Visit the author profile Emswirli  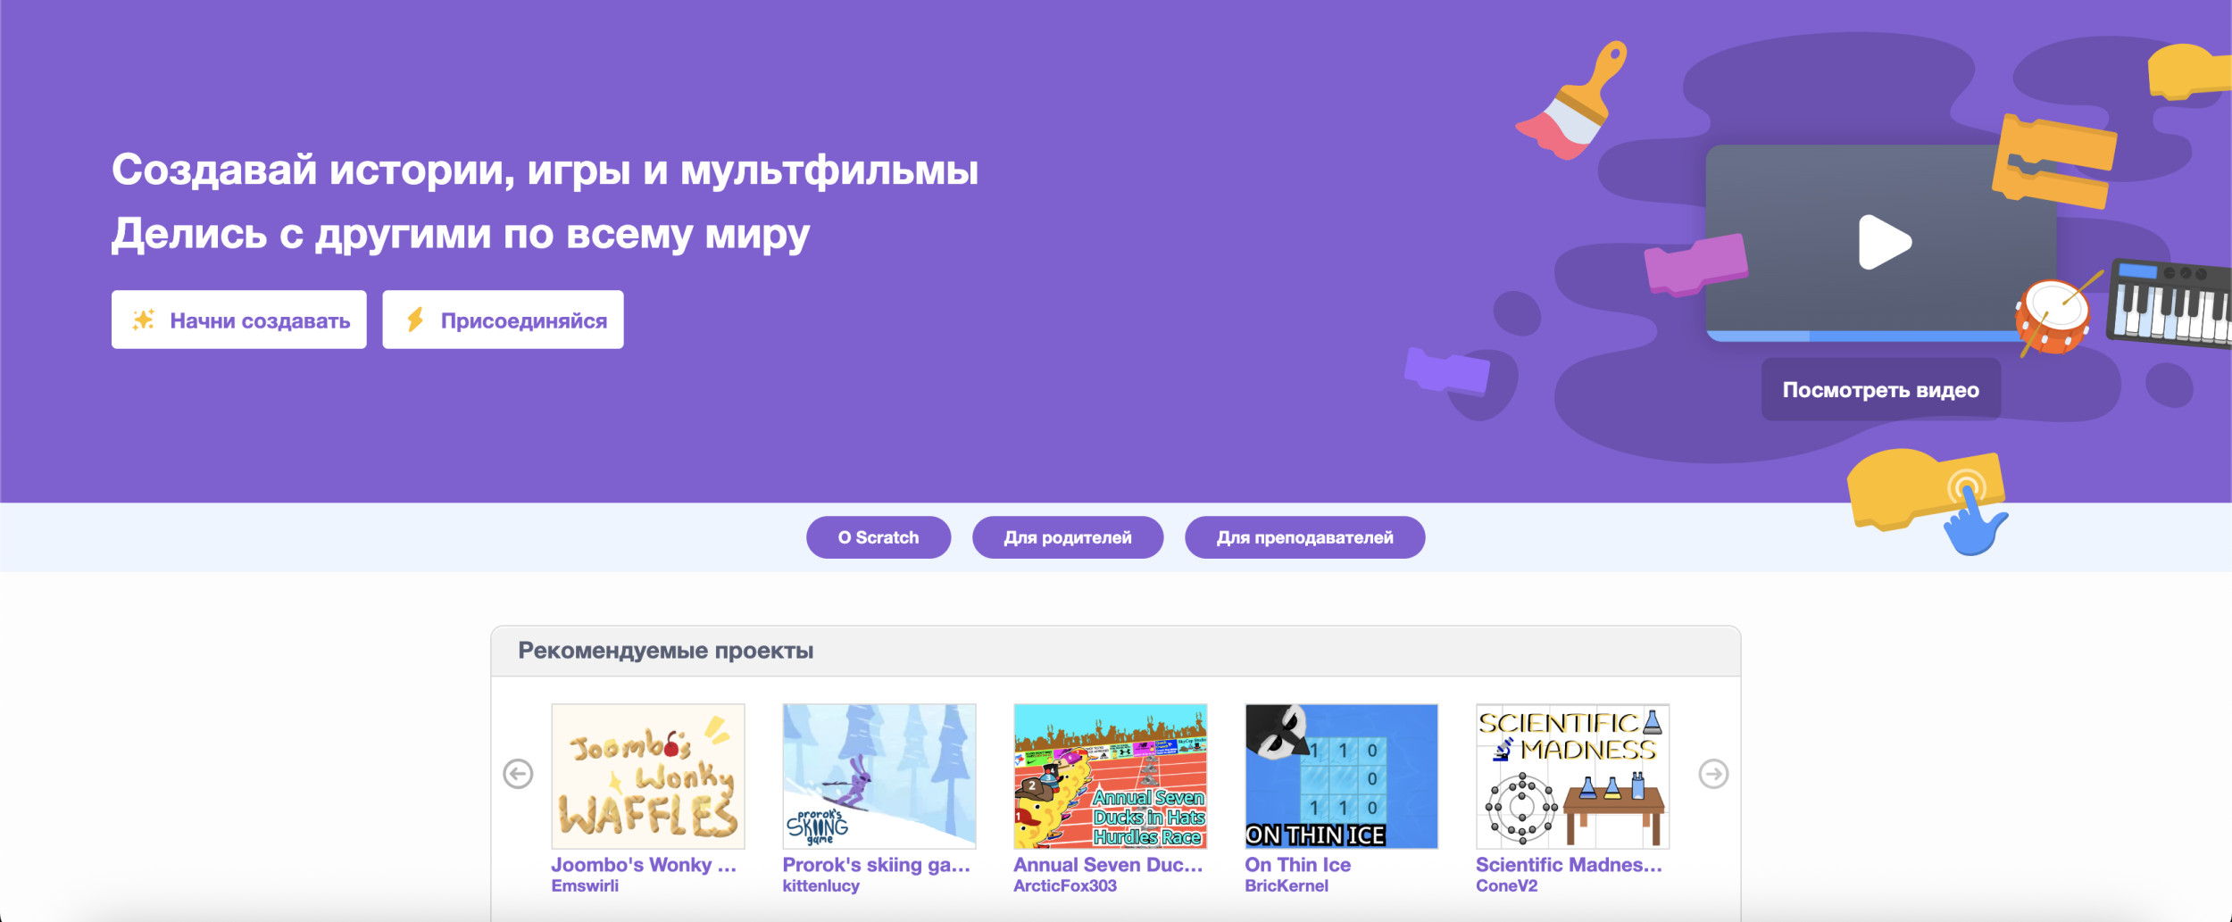(x=585, y=885)
